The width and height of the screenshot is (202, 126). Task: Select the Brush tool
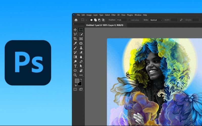point(75,48)
